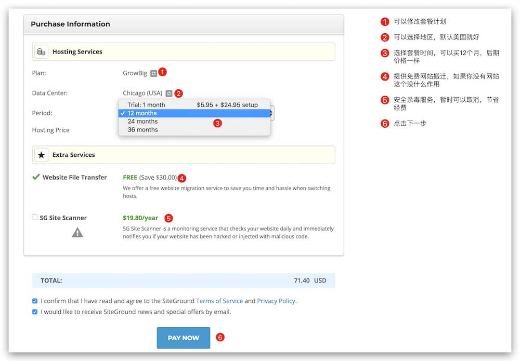Click the Period dropdown stepper arrows
This screenshot has height=361, width=520.
(x=272, y=113)
